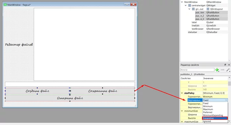Collapse the sizePolicy property group
231x125 pixels.
tap(182, 93)
